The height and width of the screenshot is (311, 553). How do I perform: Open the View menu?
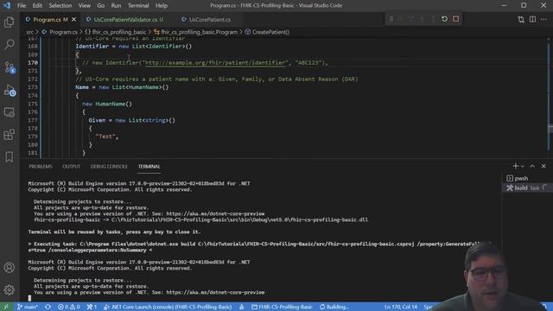point(85,6)
